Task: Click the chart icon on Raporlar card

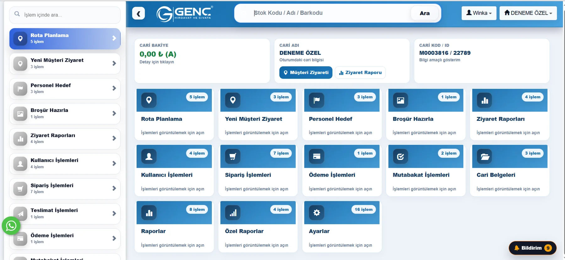Action: [149, 213]
